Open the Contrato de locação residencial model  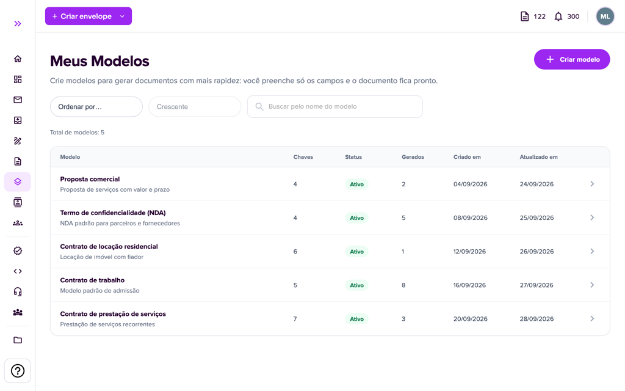[109, 247]
